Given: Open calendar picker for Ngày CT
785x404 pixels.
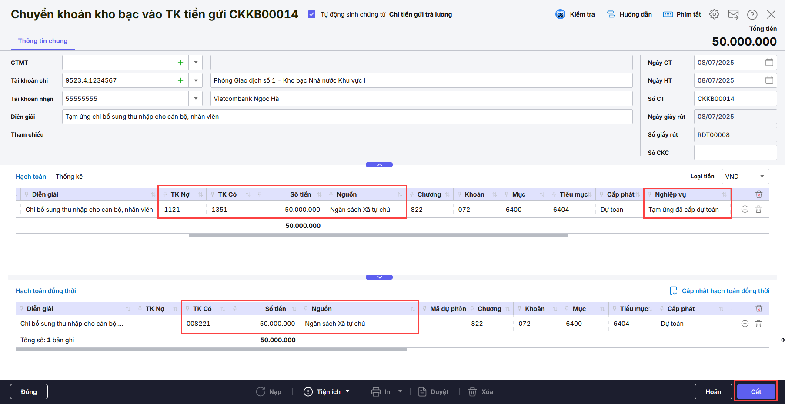Looking at the screenshot, I should (769, 63).
